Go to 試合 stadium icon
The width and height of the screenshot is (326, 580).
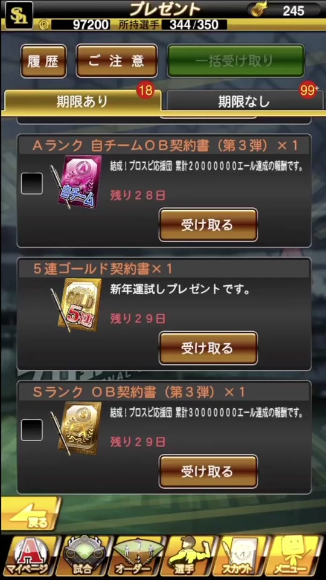click(x=84, y=558)
